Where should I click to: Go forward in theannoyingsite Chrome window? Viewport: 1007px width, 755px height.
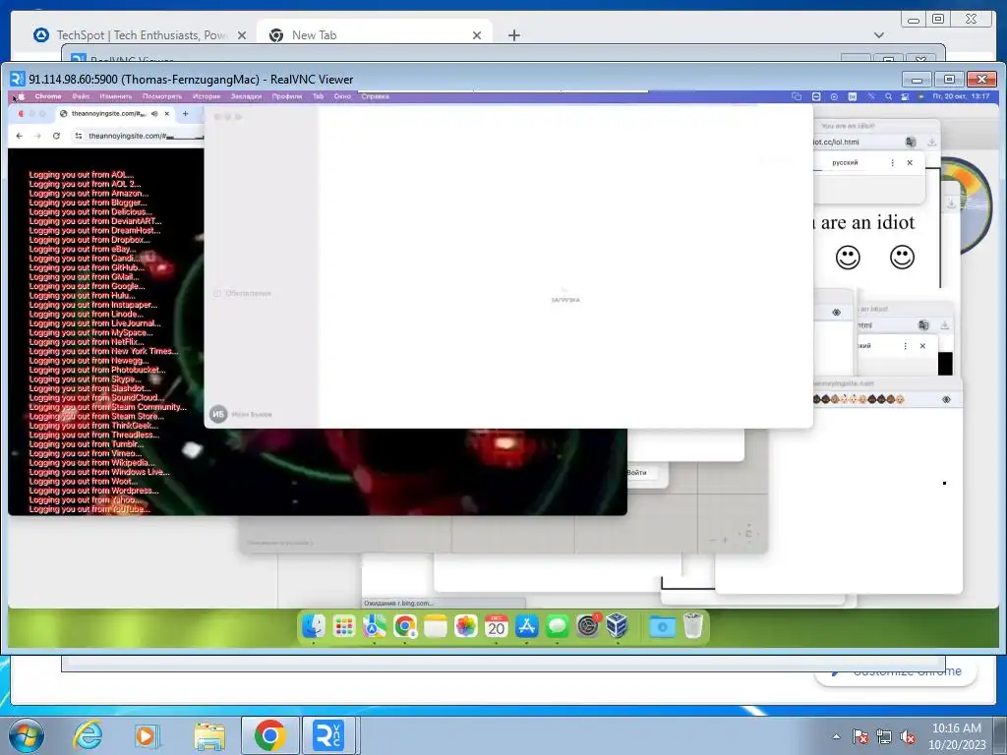click(38, 136)
